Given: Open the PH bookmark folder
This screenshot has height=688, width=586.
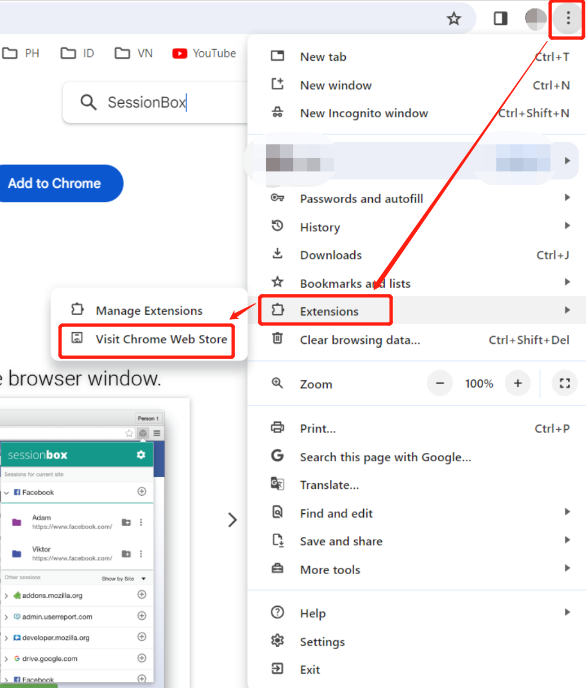Looking at the screenshot, I should click(21, 53).
